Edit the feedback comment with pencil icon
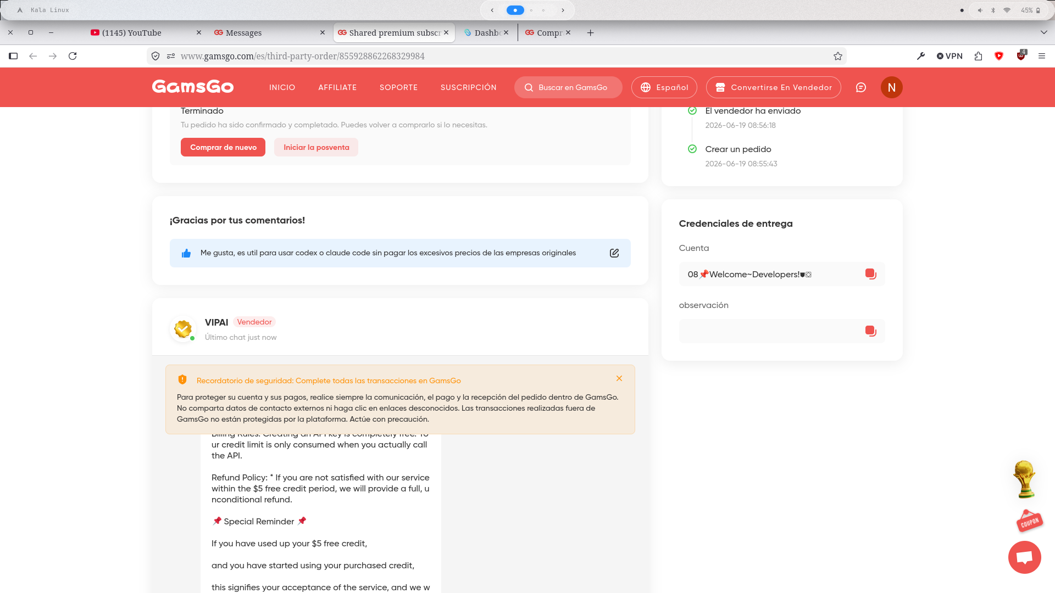Viewport: 1055px width, 593px height. (x=614, y=253)
